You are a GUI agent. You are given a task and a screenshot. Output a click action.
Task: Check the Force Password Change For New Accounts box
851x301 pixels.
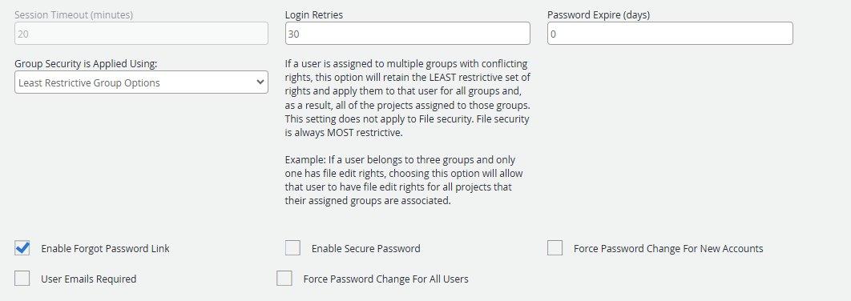point(555,248)
